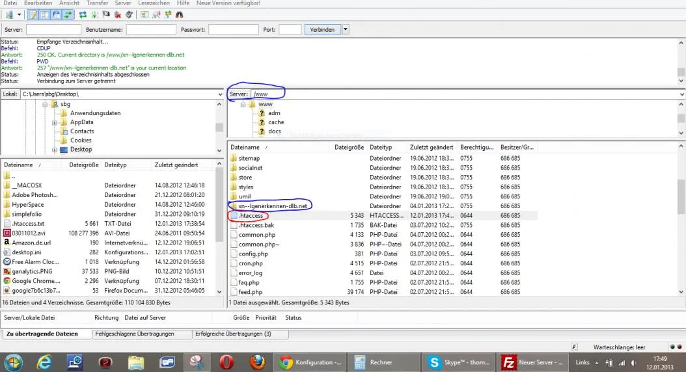
Task: Open the Lesezeichen menu
Action: tap(154, 3)
